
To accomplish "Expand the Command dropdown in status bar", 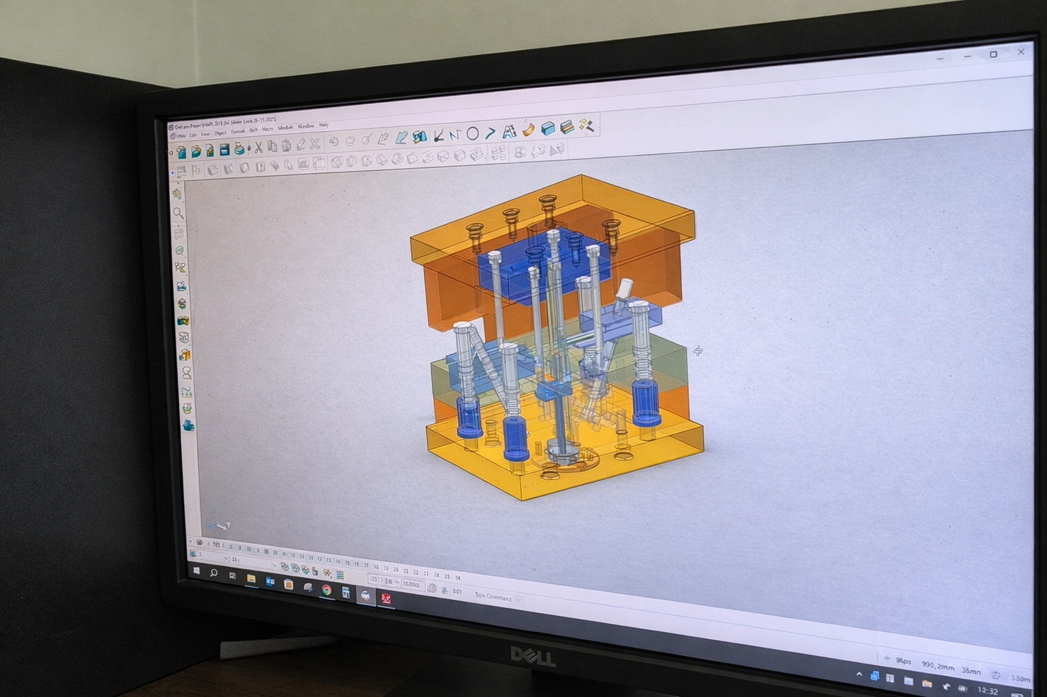I will 519,599.
